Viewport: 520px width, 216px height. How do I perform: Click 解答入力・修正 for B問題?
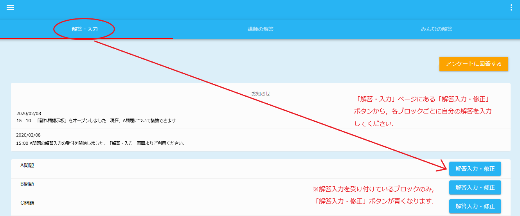[x=475, y=187]
